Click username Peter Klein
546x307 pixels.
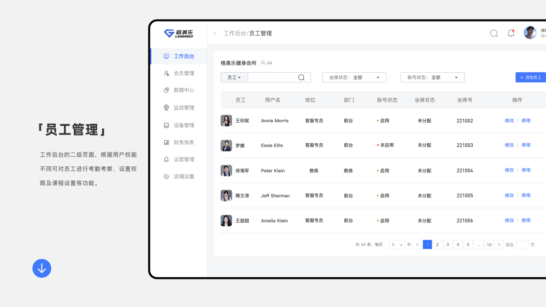click(x=273, y=170)
